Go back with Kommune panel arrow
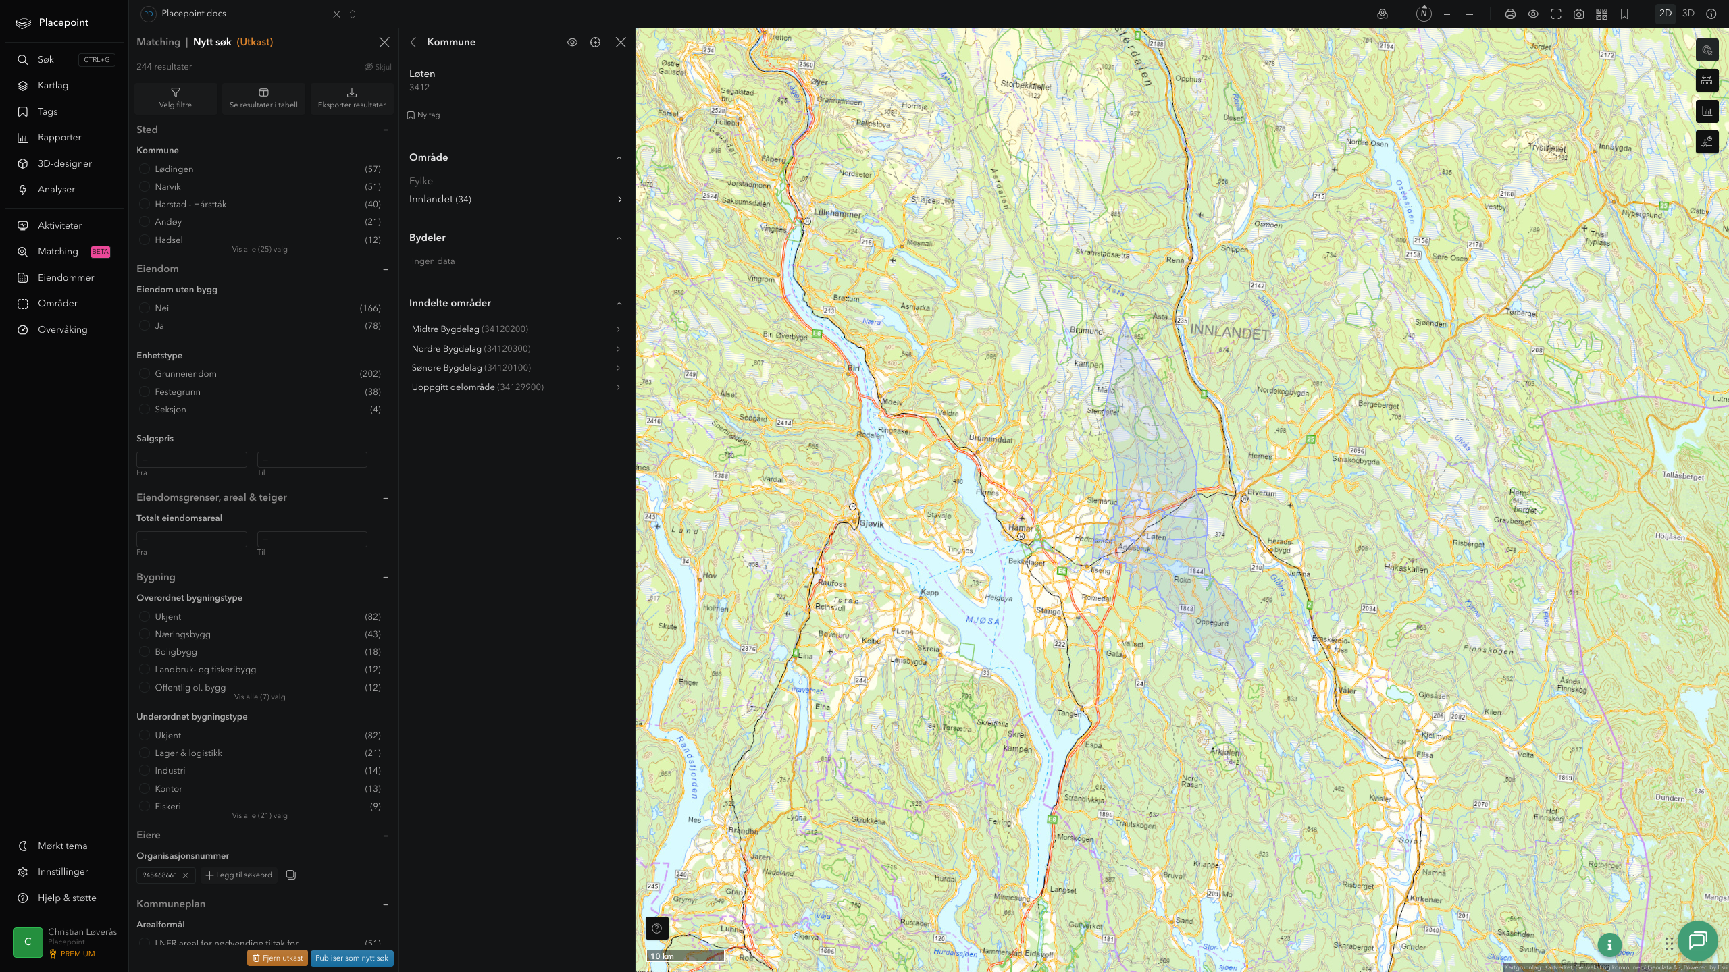The image size is (1729, 972). (x=413, y=43)
